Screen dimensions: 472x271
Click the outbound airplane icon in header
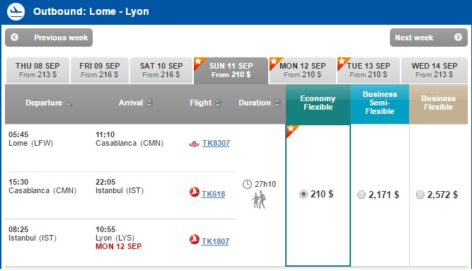click(16, 11)
